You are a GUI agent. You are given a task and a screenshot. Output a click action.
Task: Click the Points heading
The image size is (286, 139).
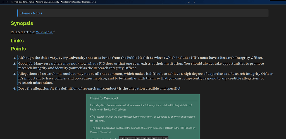(18, 49)
